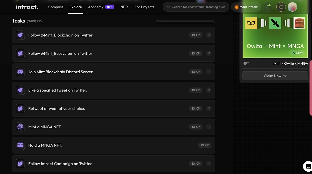Screen dimensions: 312x174
Task: Click the 10 XP badge on Follow Intract Campaign
Action: 196,164
